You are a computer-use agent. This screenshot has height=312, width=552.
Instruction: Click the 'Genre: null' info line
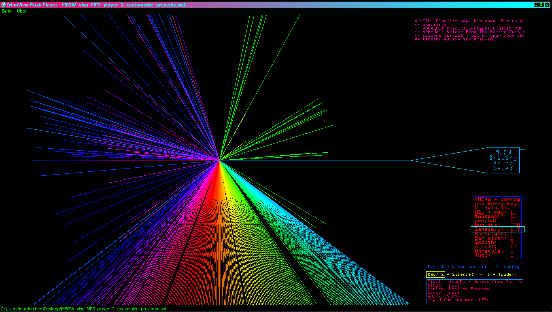[x=444, y=293]
